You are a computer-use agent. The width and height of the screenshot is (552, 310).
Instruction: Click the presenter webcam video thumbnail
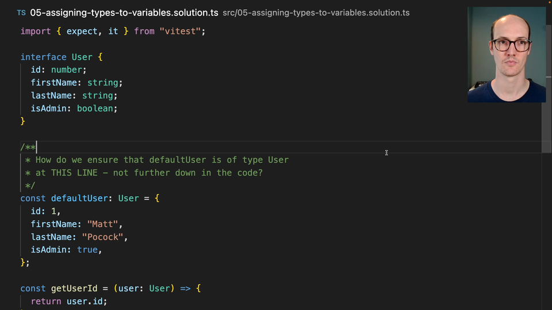coord(506,55)
